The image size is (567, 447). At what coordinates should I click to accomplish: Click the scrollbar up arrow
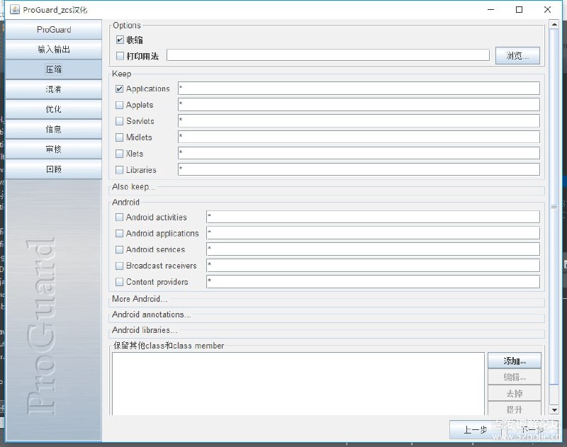(x=554, y=25)
